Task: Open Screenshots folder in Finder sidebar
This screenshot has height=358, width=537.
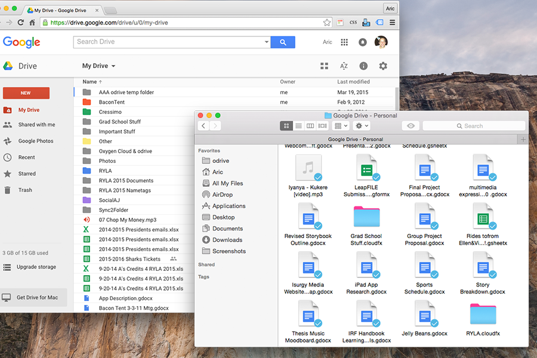Action: pyautogui.click(x=229, y=251)
